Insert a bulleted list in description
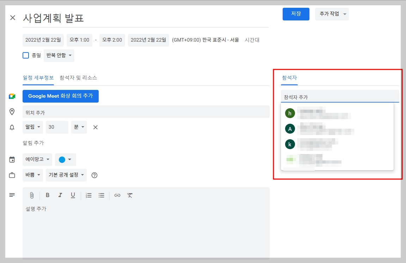The width and height of the screenshot is (406, 263). pos(101,195)
